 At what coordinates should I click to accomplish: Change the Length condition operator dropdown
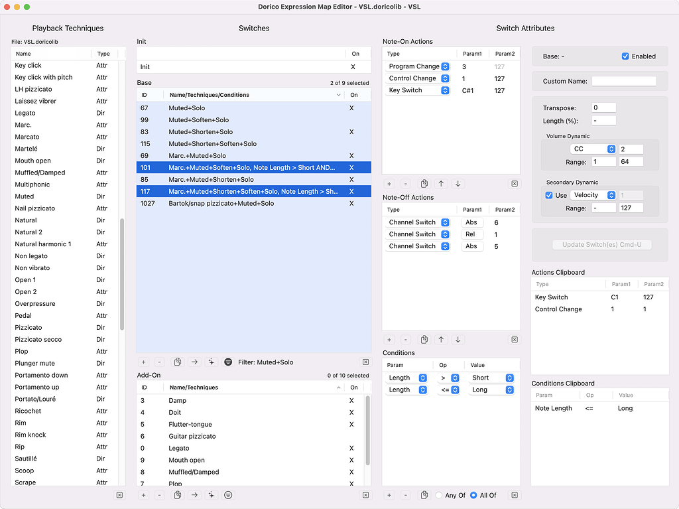pyautogui.click(x=454, y=378)
